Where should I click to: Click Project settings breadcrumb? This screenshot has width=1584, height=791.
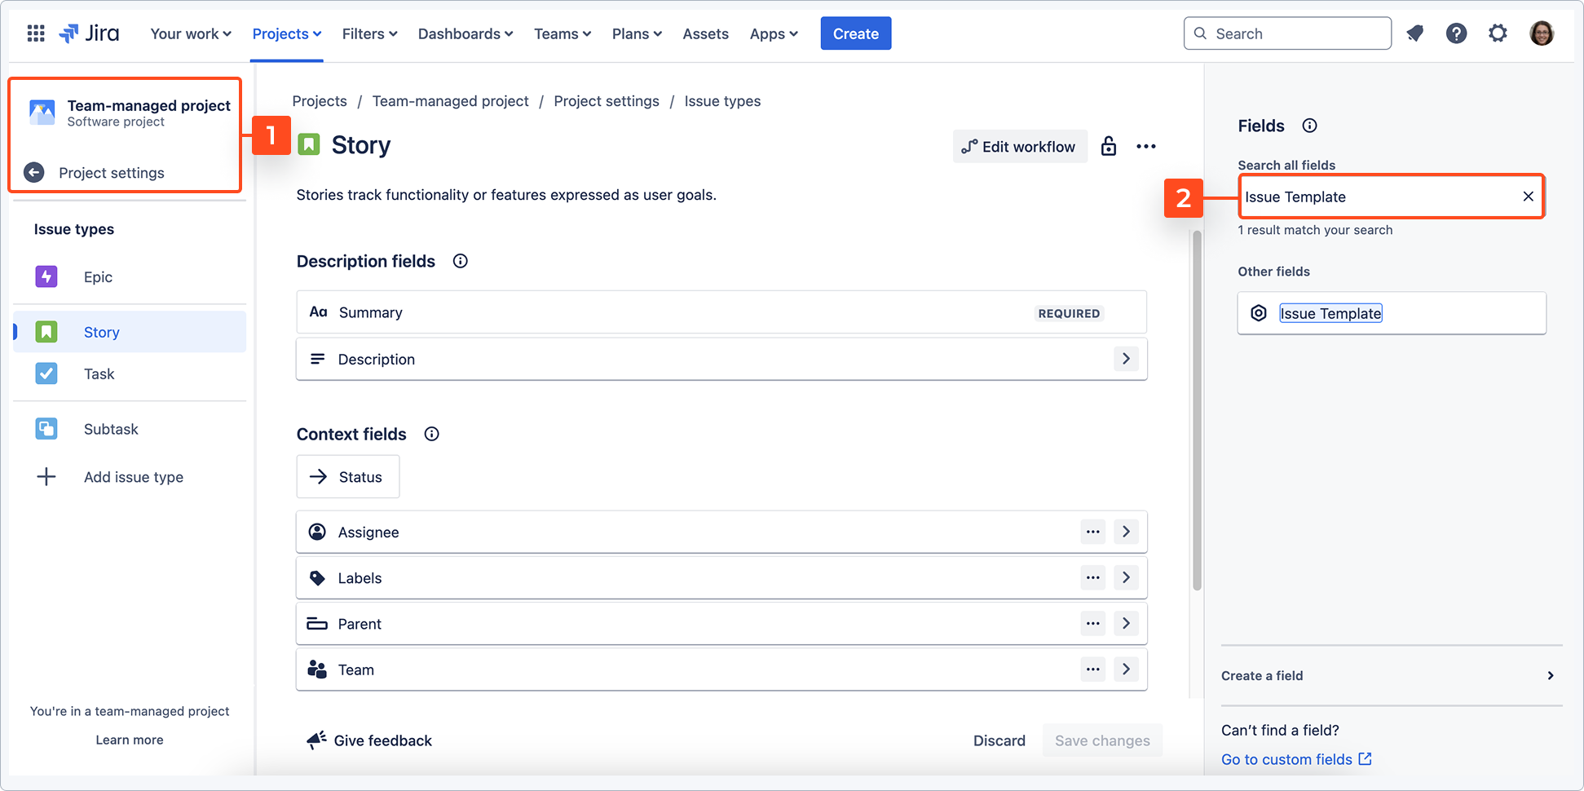pyautogui.click(x=607, y=101)
